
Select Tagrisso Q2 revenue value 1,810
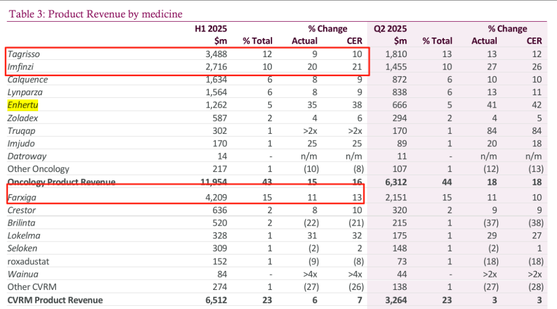tap(396, 54)
